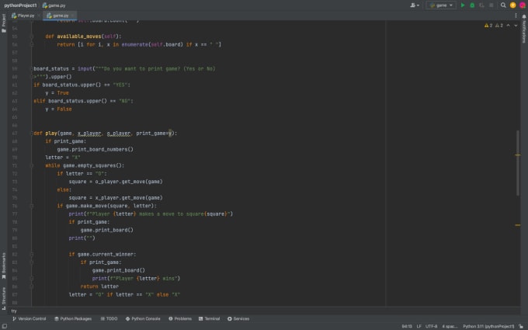Open Search Everywhere magnifier
The width and height of the screenshot is (528, 330).
click(x=503, y=5)
